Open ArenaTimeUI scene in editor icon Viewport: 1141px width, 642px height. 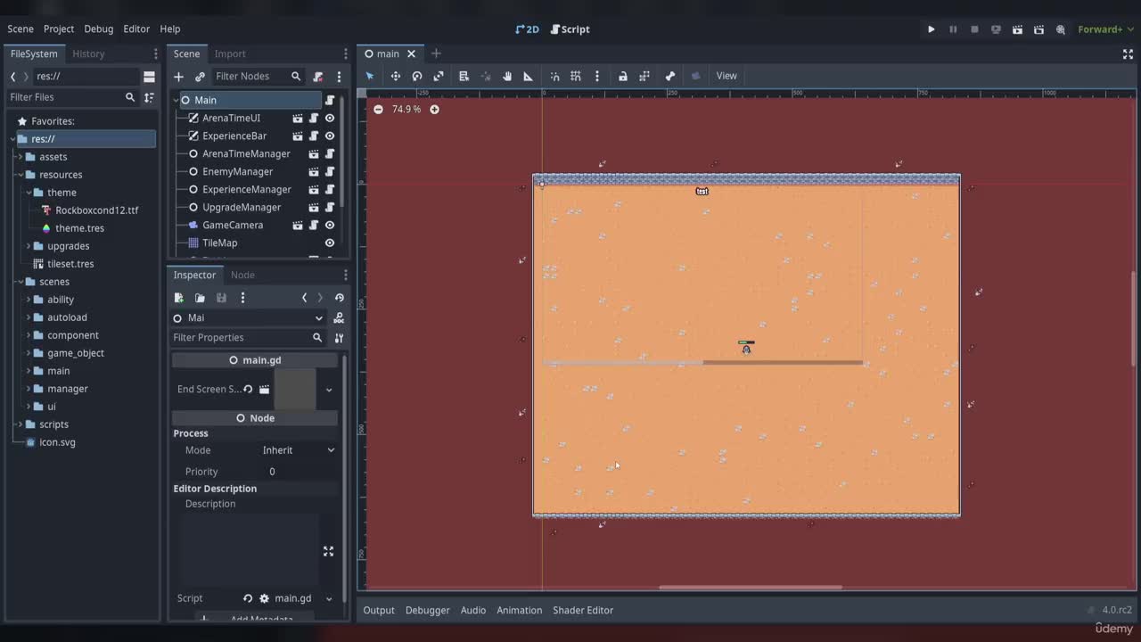click(298, 118)
